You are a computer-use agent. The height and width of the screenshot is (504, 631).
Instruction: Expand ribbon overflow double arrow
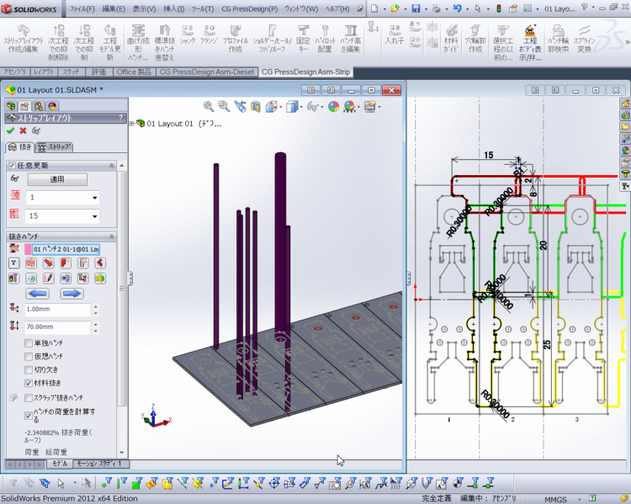627,42
